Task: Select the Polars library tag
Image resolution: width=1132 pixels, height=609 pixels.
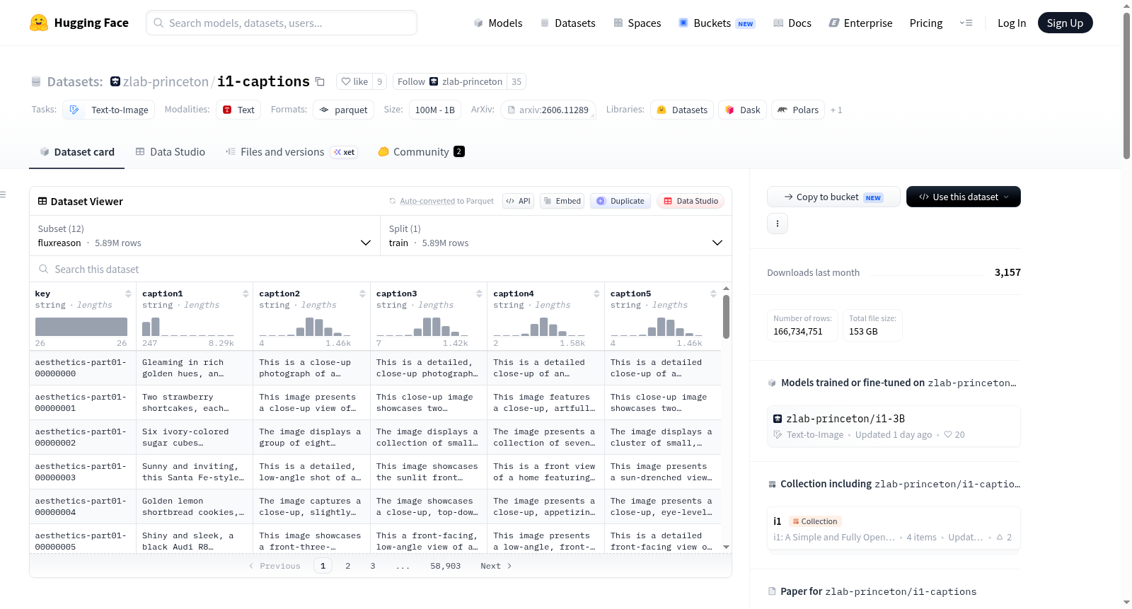Action: 798,110
